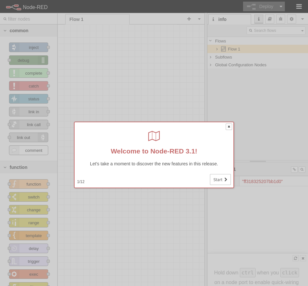
Task: Switch to the Flow 1 tab
Action: tap(76, 19)
